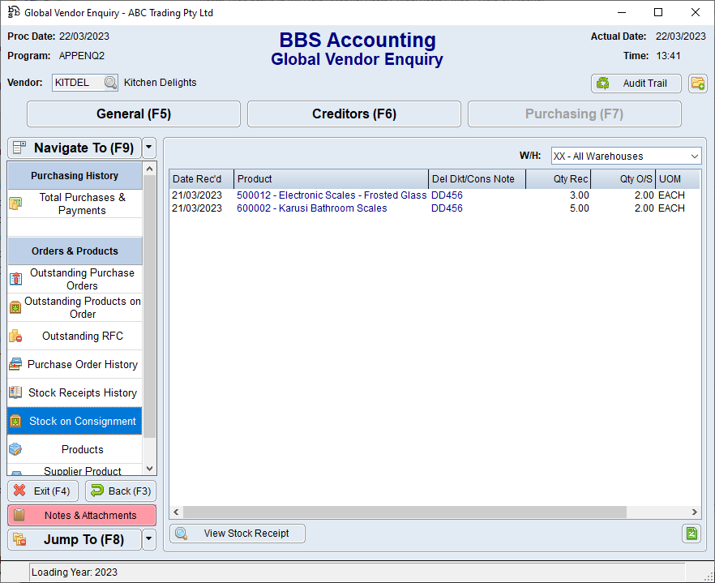Click the Notes & Attachments button
This screenshot has width=715, height=583.
[81, 515]
